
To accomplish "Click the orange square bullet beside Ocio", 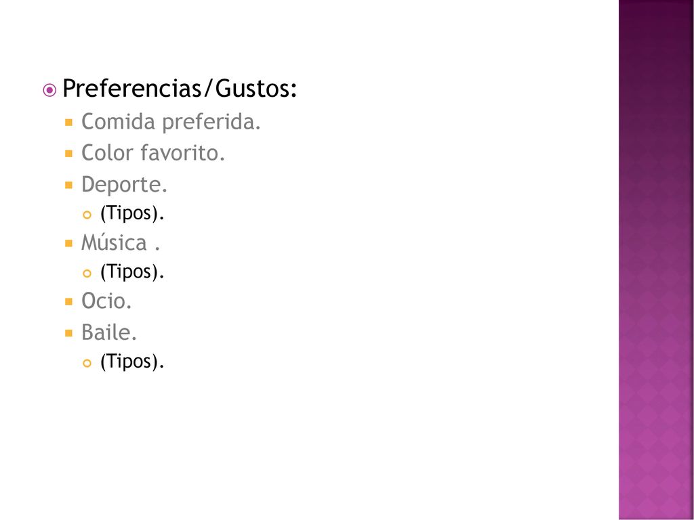I will point(68,302).
